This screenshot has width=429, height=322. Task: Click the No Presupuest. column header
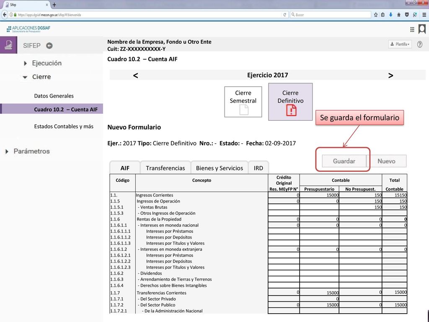[360, 189]
